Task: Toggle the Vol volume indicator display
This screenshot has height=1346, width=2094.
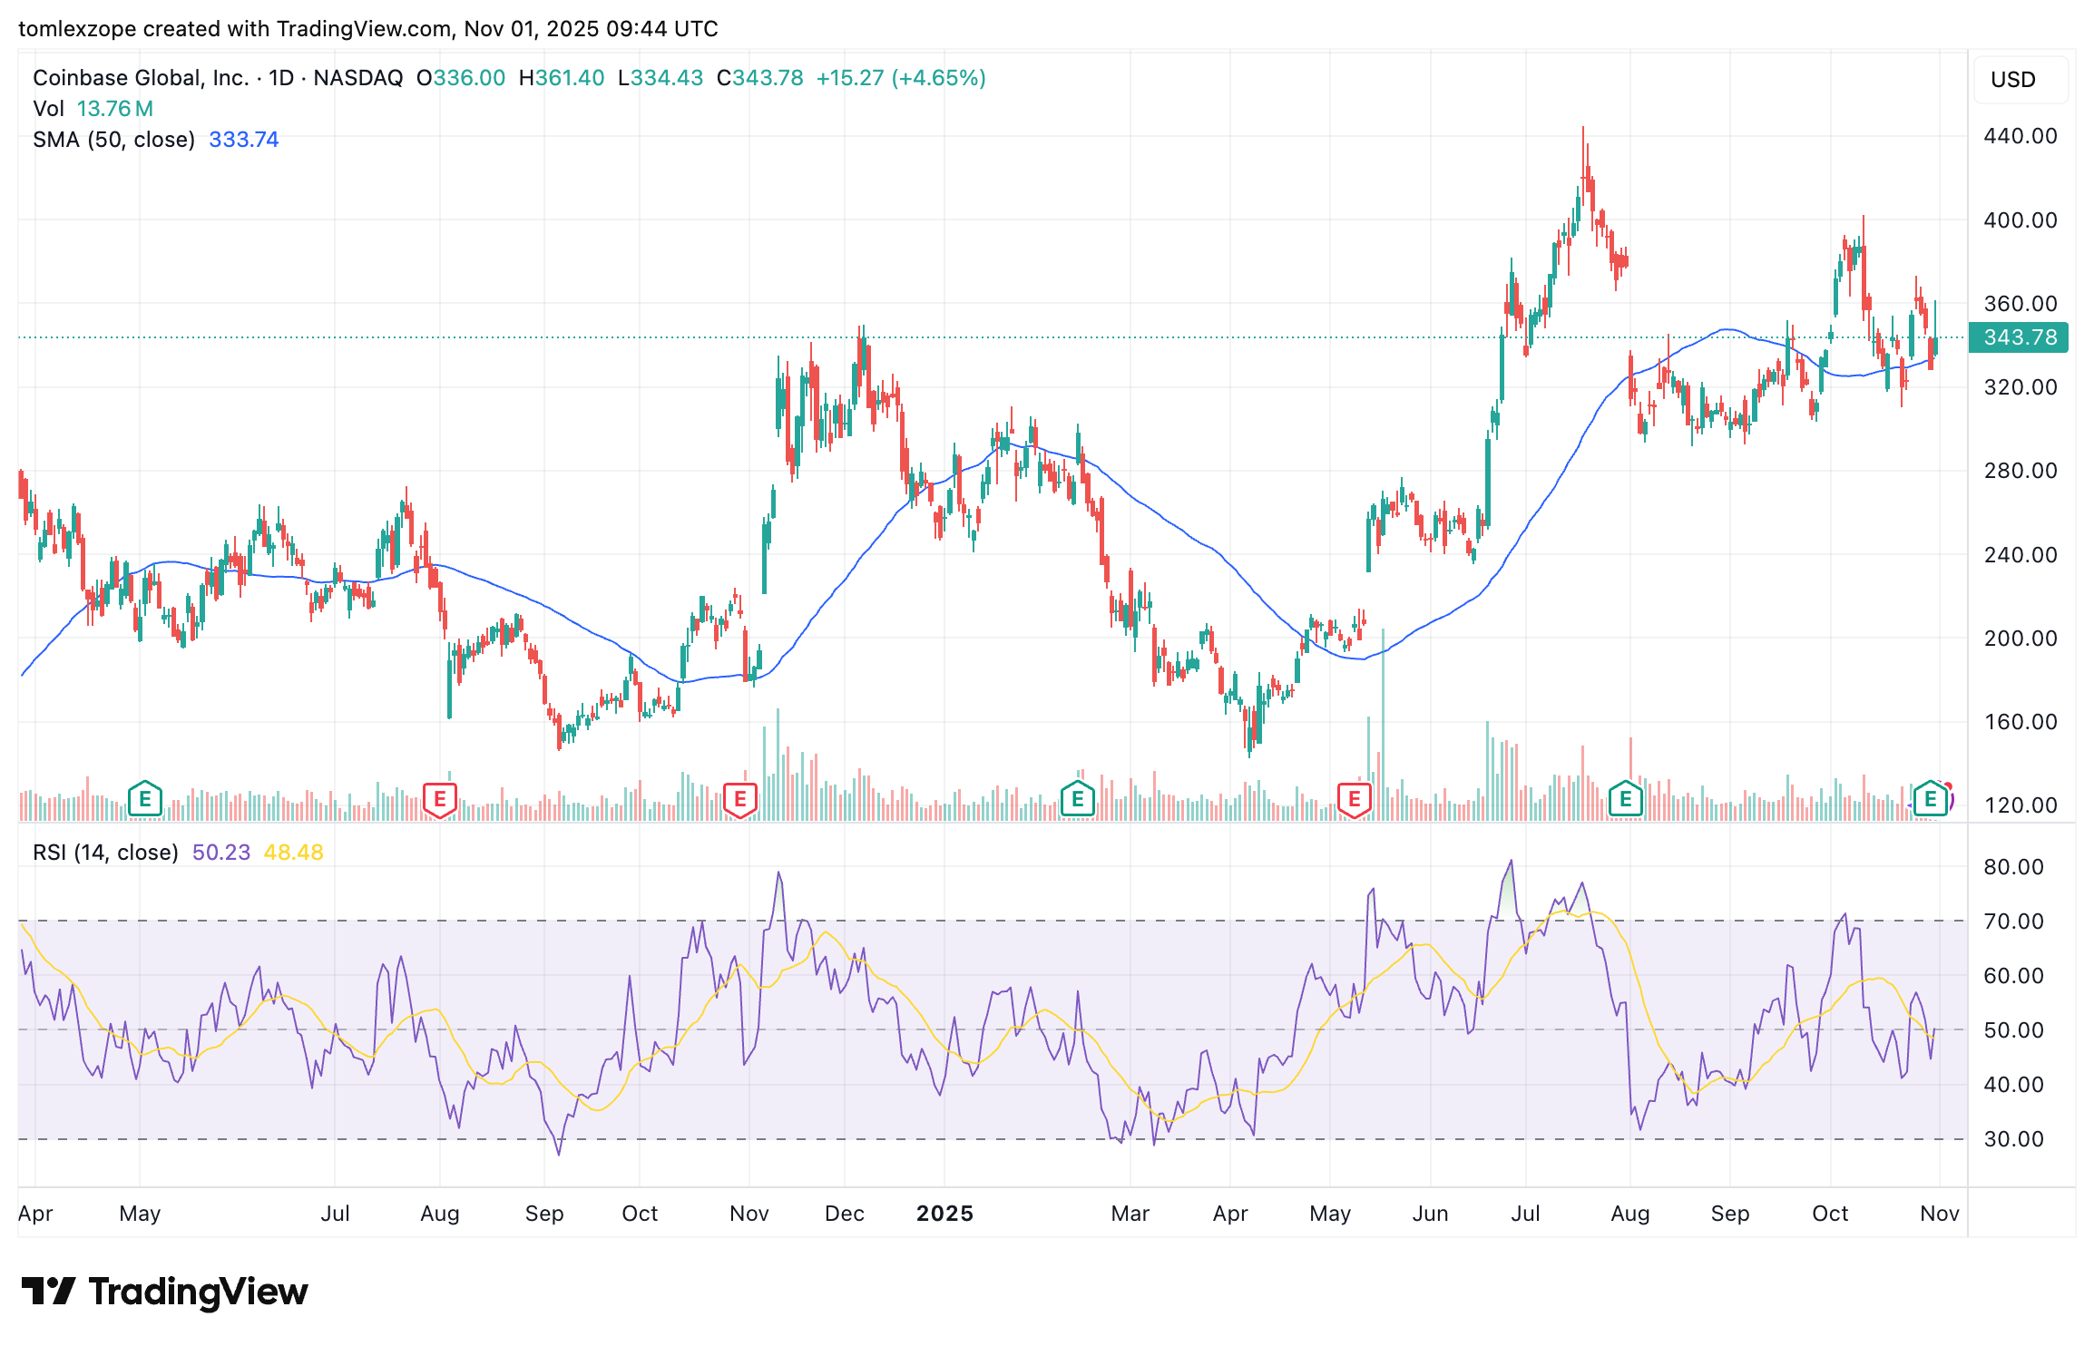Action: pyautogui.click(x=50, y=108)
